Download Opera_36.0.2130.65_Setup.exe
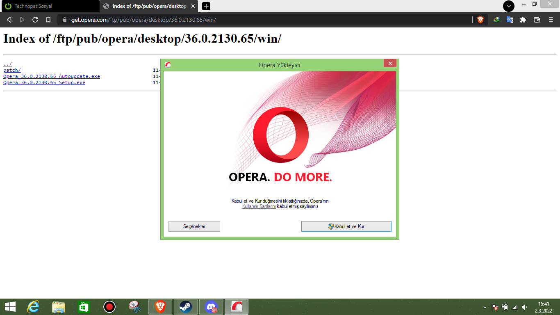 pos(44,82)
